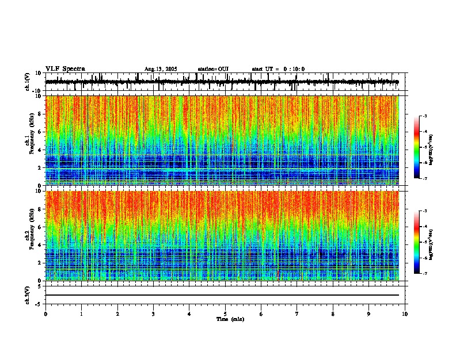Click the "-7" label on ch.1 color bar

point(424,178)
